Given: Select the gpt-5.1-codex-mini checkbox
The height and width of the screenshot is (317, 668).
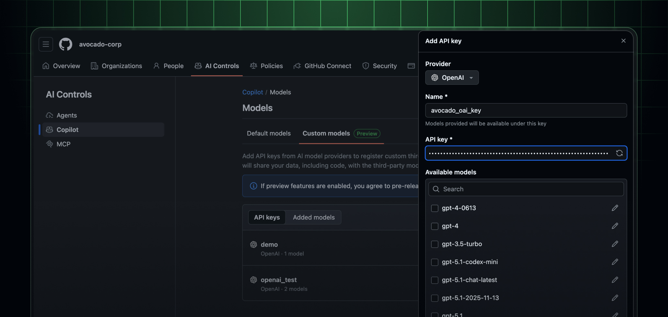Looking at the screenshot, I should (x=434, y=262).
